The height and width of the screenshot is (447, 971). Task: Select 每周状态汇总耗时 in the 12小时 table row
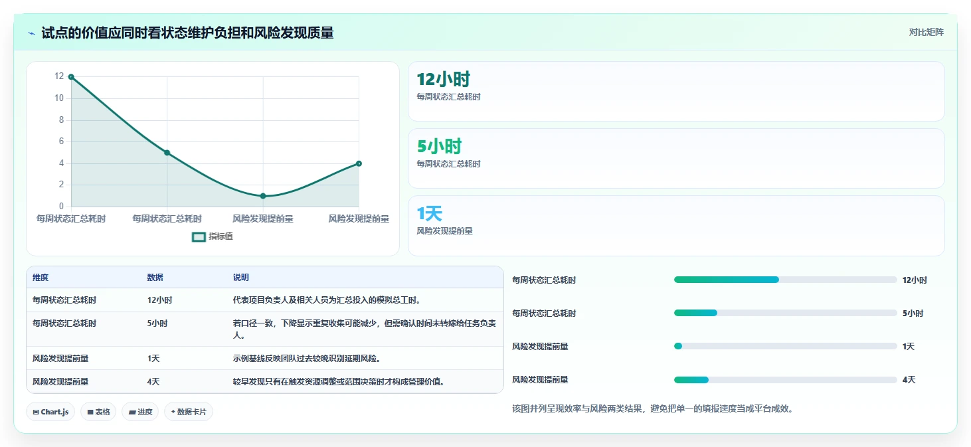pyautogui.click(x=64, y=300)
